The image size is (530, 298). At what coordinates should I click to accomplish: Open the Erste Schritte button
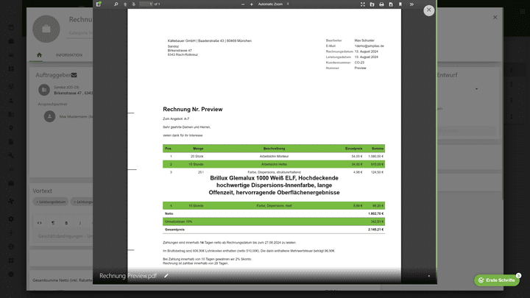(x=497, y=280)
